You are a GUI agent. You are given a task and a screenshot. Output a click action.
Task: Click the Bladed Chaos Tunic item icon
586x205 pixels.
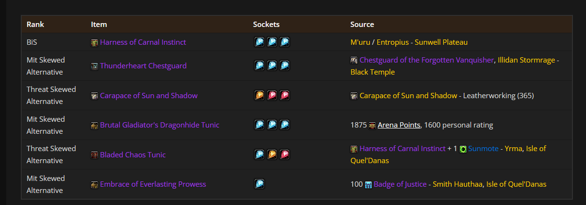(x=95, y=155)
